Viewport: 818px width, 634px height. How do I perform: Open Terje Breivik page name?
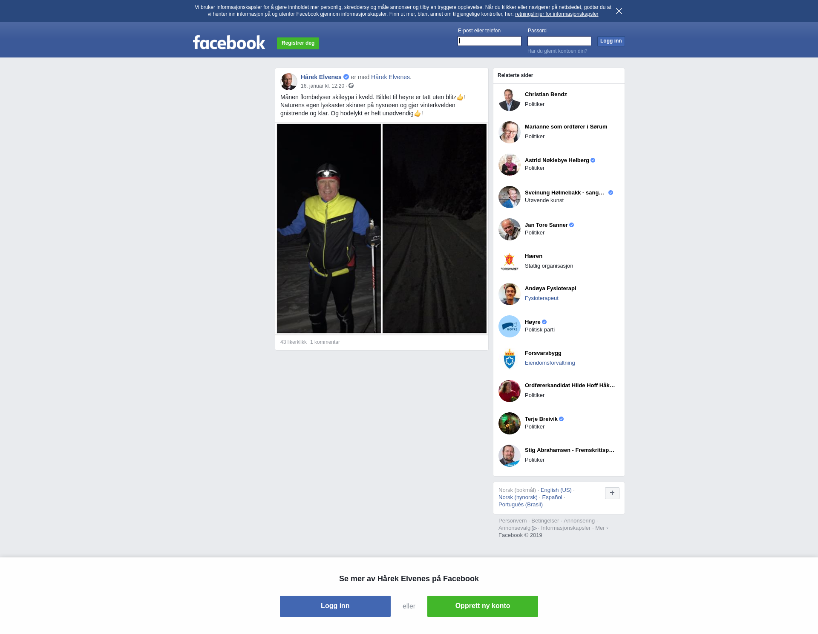(541, 419)
